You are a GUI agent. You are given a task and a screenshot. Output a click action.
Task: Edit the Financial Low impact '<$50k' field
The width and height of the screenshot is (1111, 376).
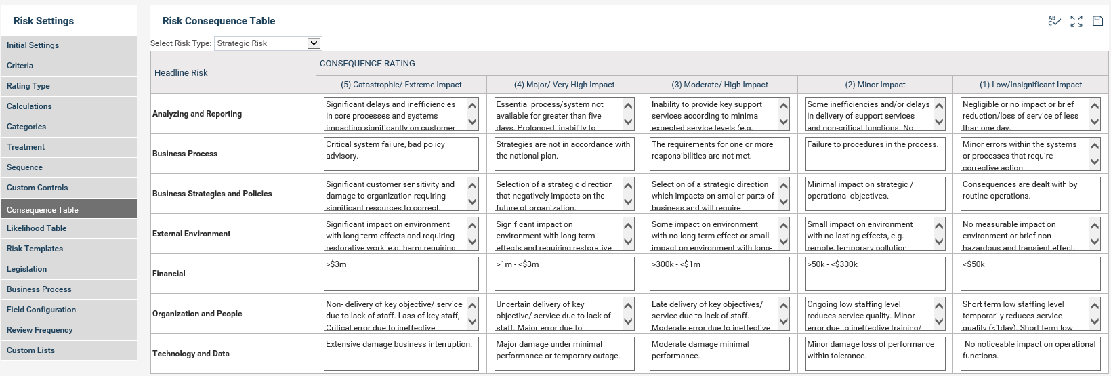point(1030,274)
